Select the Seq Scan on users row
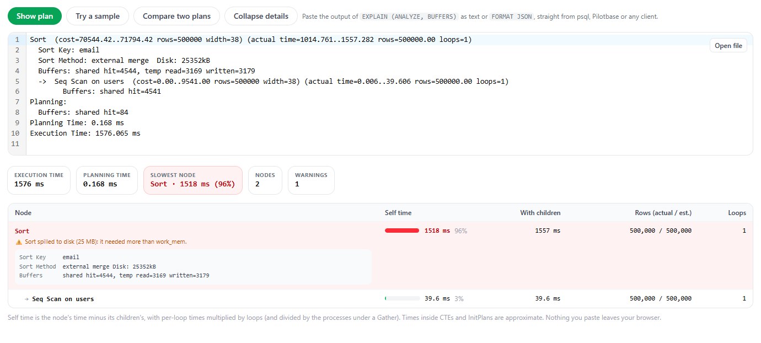The height and width of the screenshot is (343, 761). tap(380, 298)
